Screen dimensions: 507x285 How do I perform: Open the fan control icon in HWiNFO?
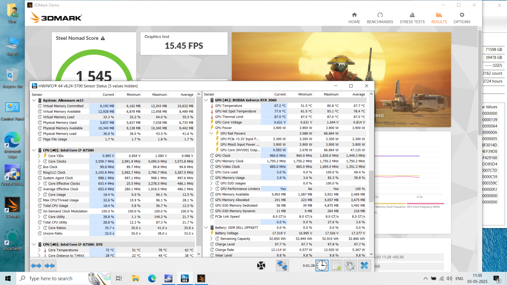261,265
